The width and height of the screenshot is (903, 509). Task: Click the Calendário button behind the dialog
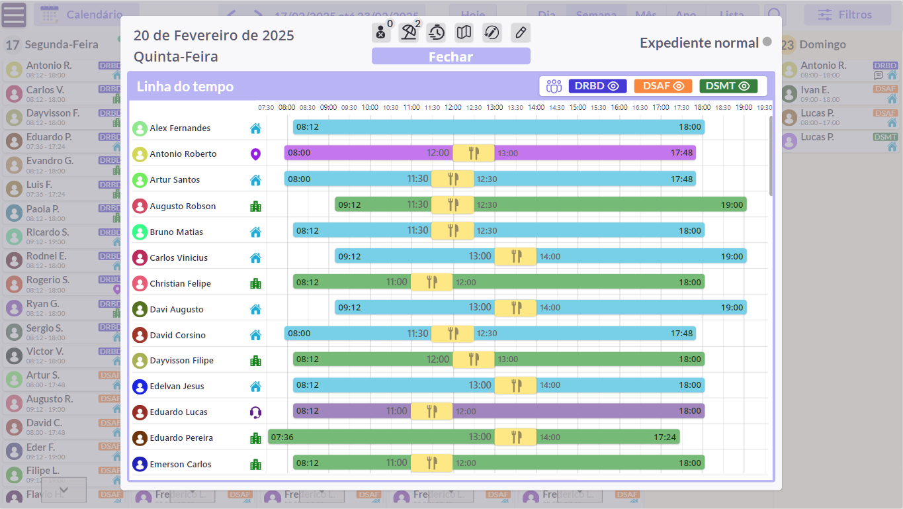tap(86, 15)
